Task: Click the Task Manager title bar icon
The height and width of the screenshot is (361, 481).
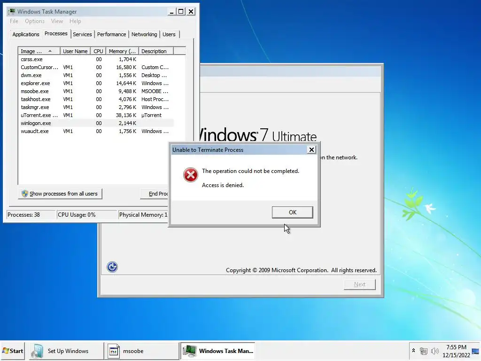Action: click(x=12, y=11)
